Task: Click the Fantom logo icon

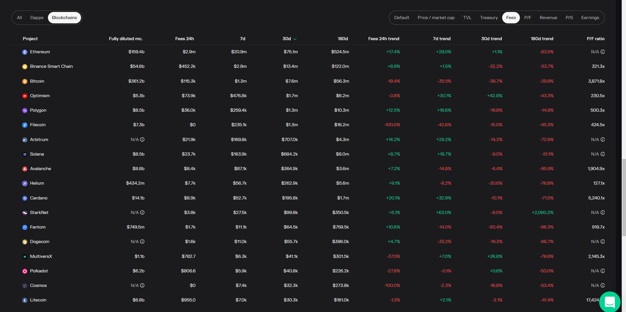Action: coord(25,227)
